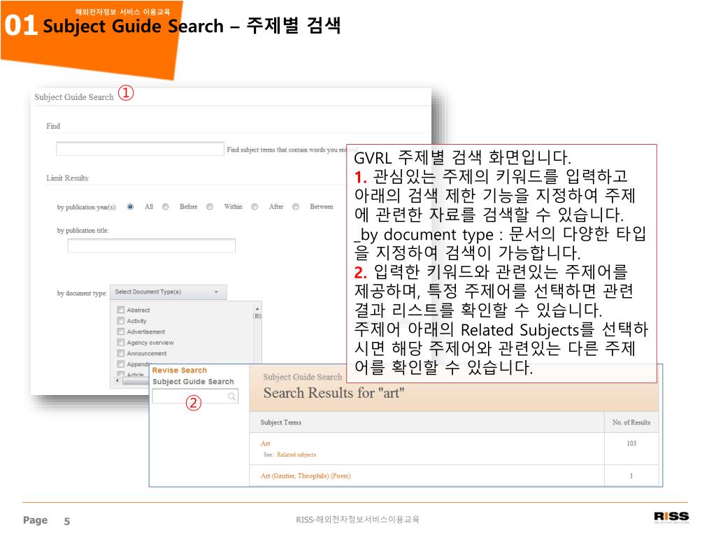
Task: Click the No. of Results column header
Action: pos(631,422)
